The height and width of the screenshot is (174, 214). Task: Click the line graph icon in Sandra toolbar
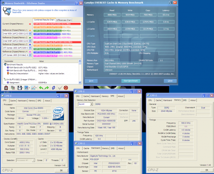click(33, 88)
